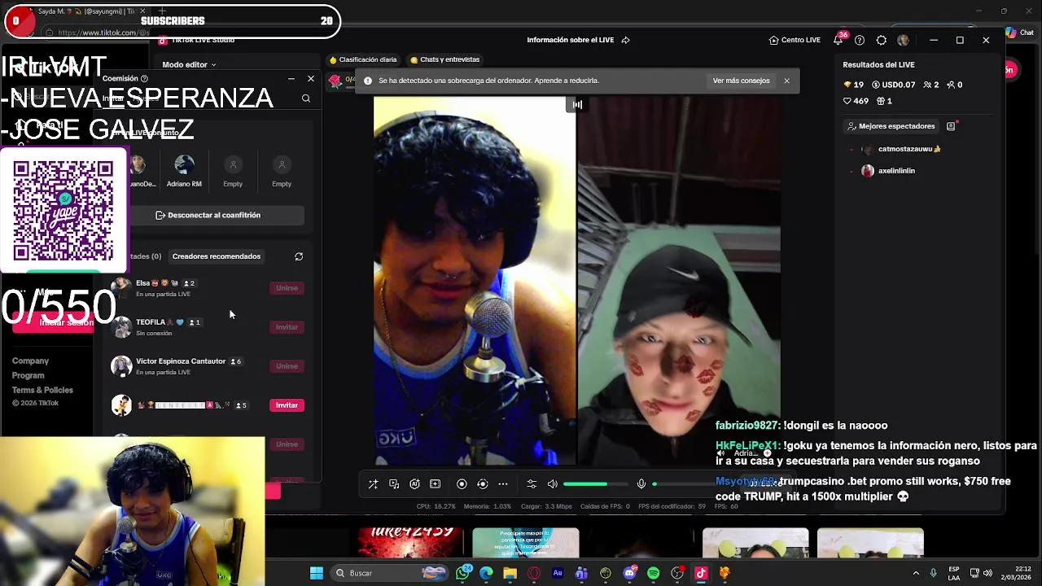The height and width of the screenshot is (586, 1042).
Task: Open Adobe Audition from the taskbar
Action: [x=558, y=573]
